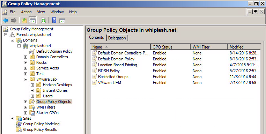
Task: Expand the Sites node
Action: (12, 119)
